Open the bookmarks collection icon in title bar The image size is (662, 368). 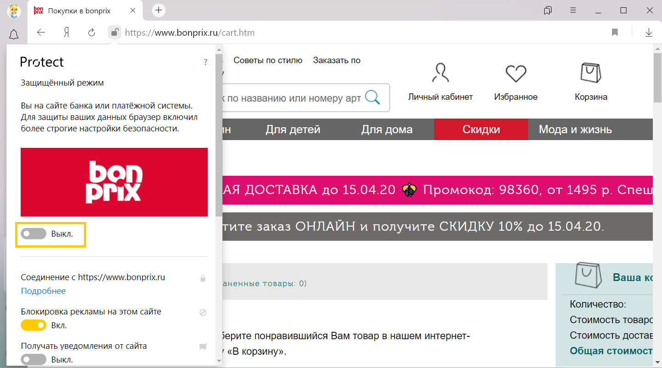(547, 10)
